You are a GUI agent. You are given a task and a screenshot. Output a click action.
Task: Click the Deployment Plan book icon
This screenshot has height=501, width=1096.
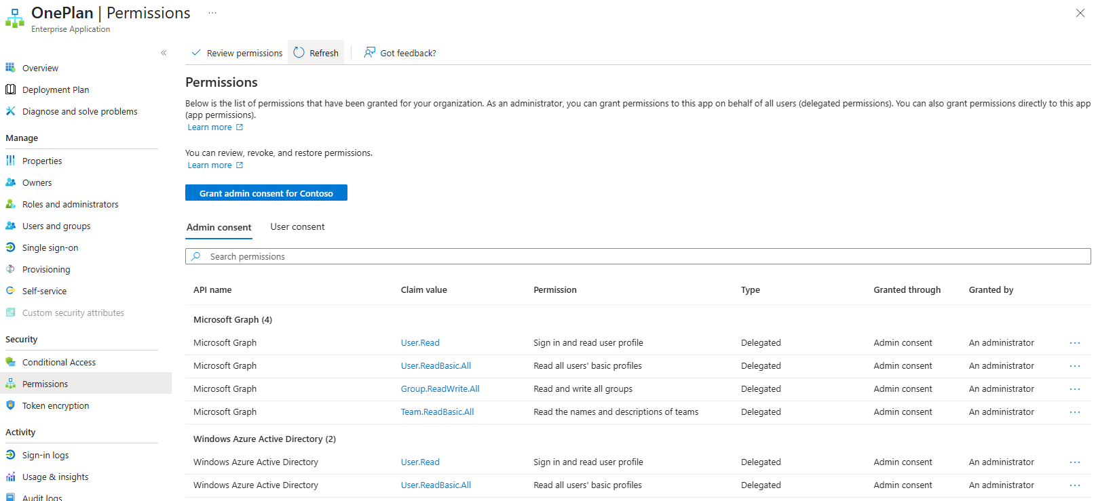10,89
